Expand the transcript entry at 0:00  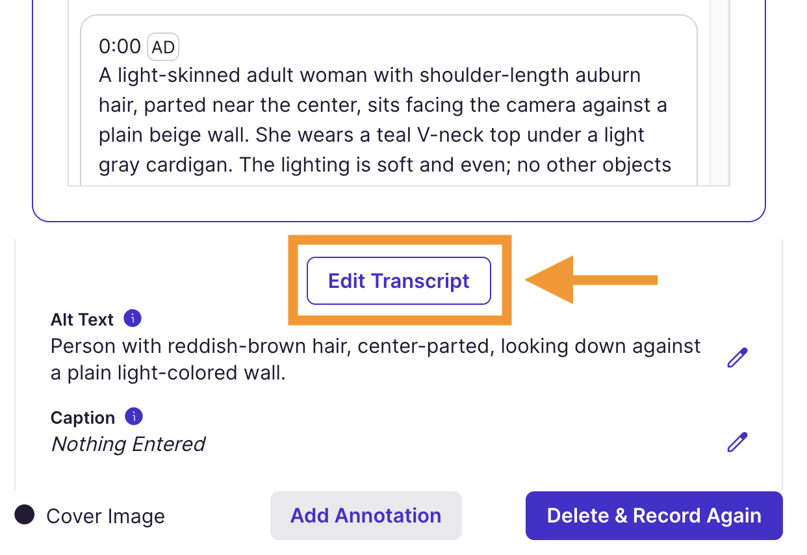pyautogui.click(x=120, y=46)
